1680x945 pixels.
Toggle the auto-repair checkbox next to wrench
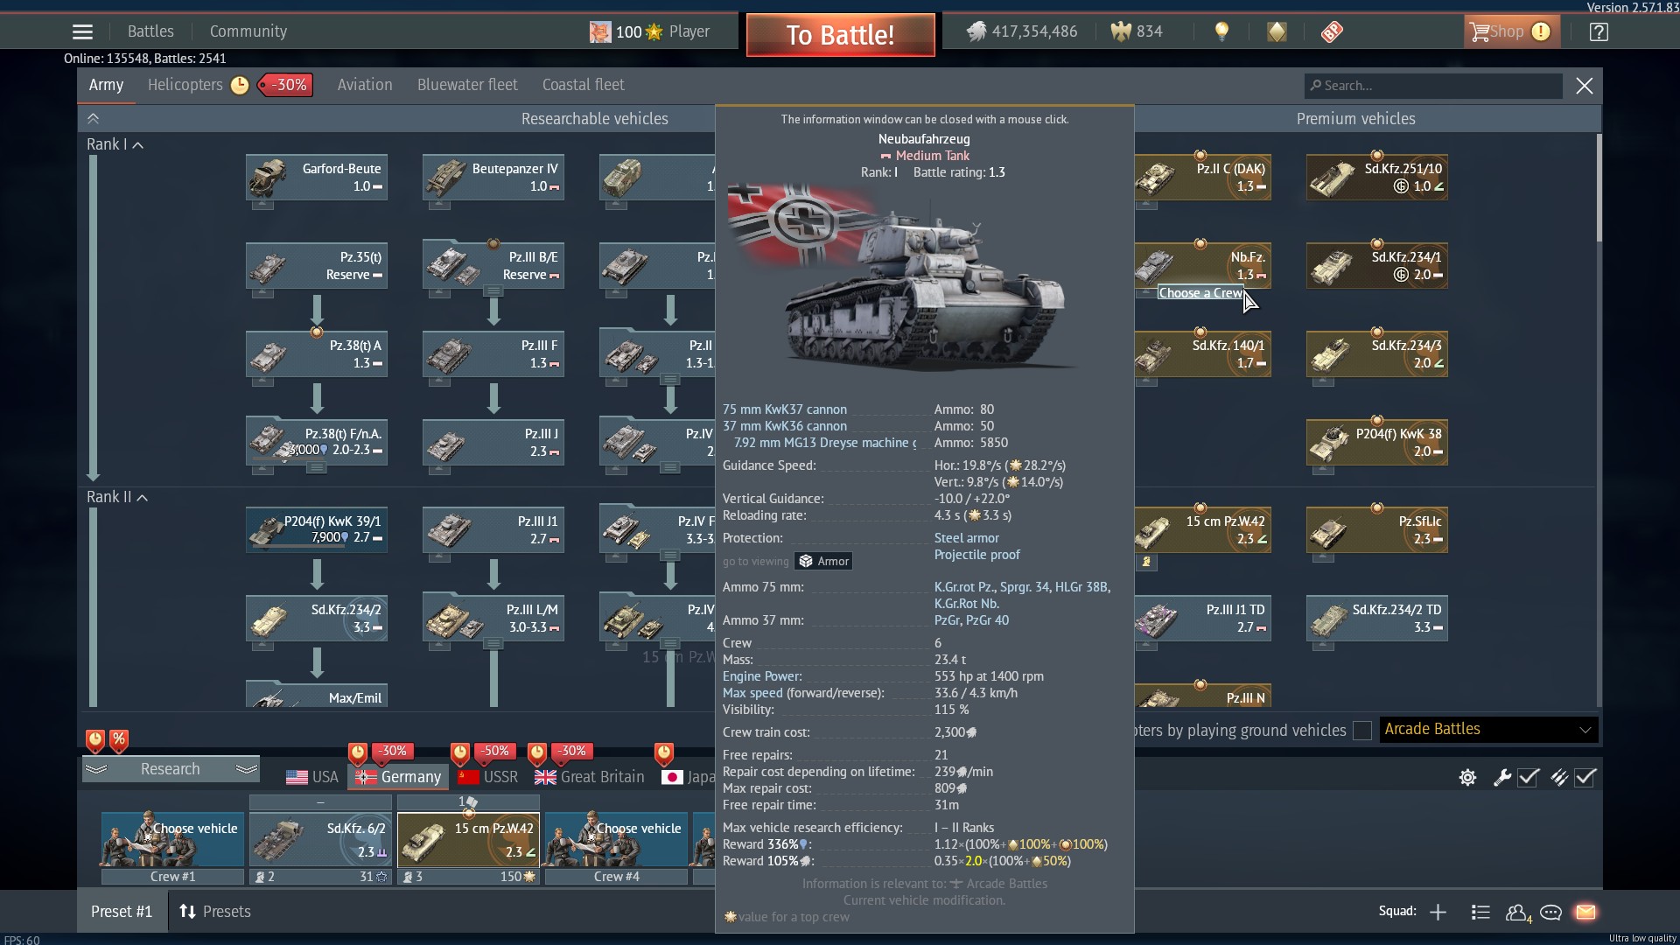click(1529, 777)
